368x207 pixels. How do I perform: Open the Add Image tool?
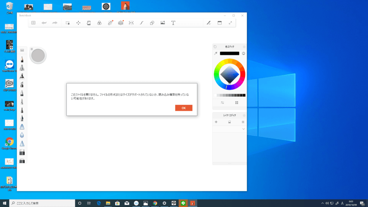point(163,23)
